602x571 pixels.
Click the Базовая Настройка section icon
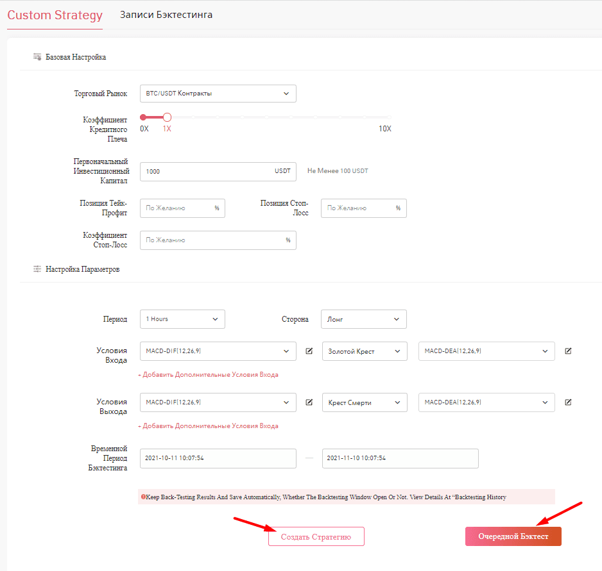pyautogui.click(x=37, y=57)
